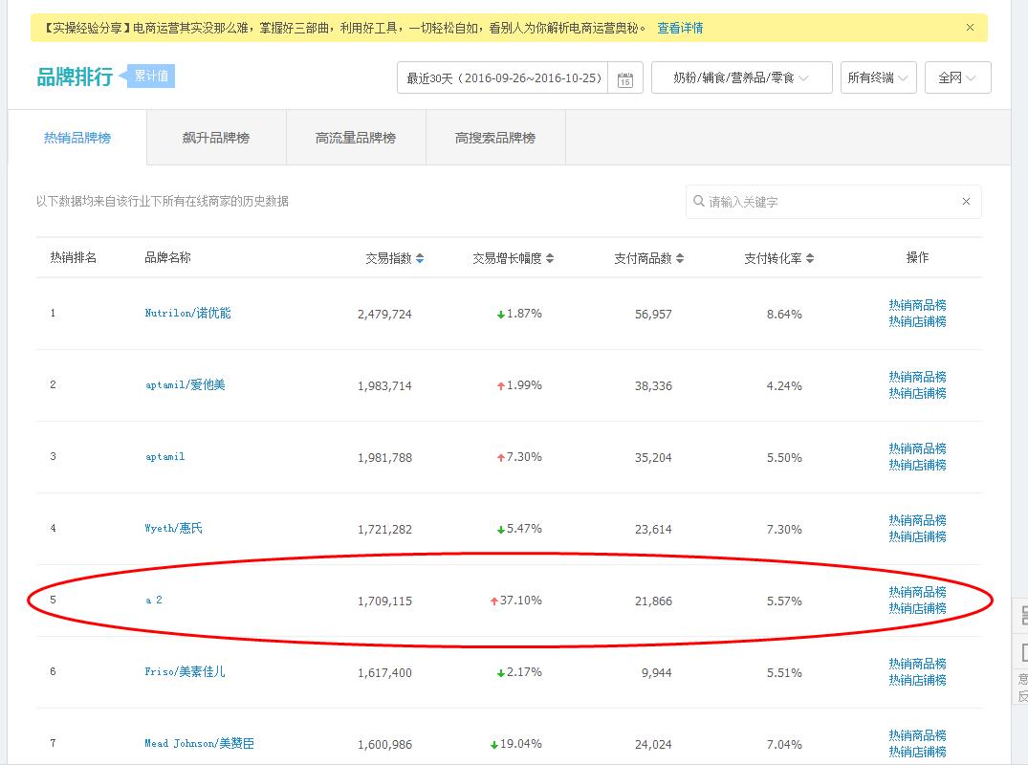Switch to the 飙升品牌榜 tab
This screenshot has width=1028, height=765.
click(x=216, y=138)
